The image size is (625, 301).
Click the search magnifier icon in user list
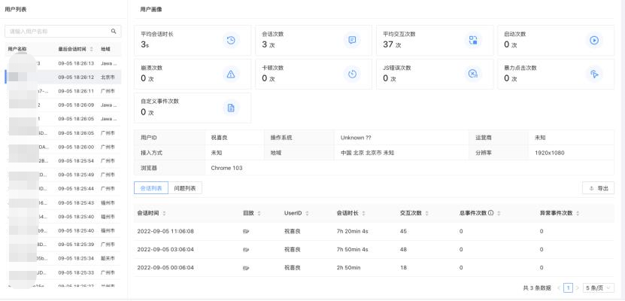click(x=113, y=31)
